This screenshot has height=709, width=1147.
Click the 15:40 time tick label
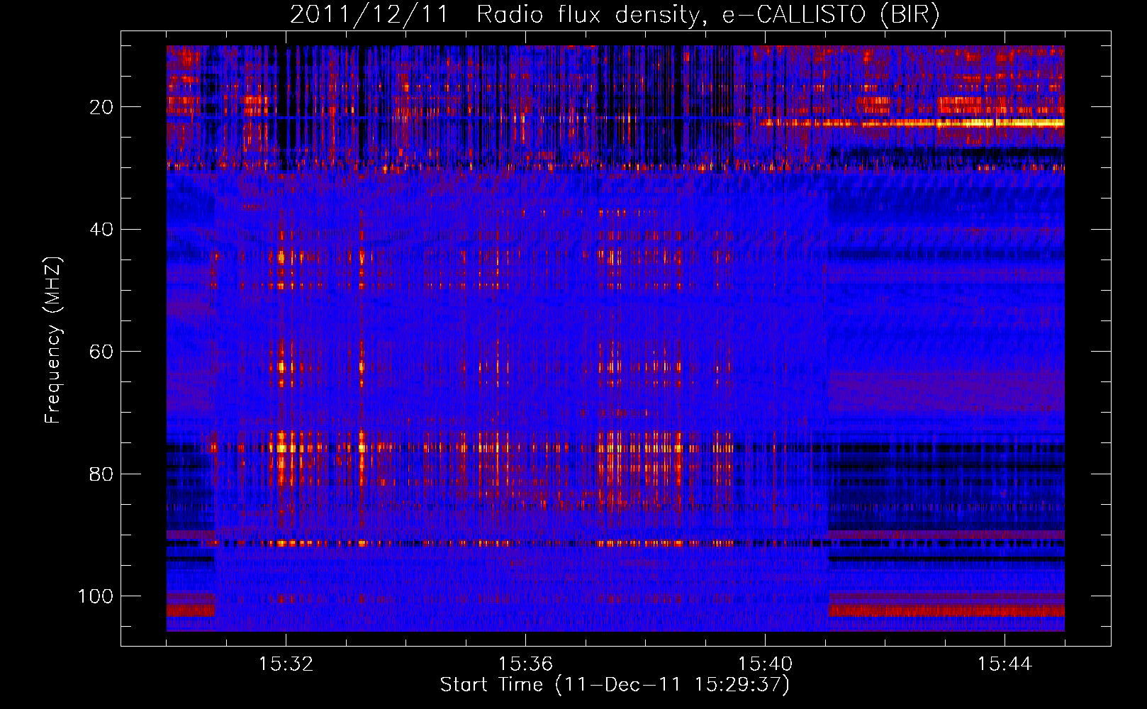(765, 664)
